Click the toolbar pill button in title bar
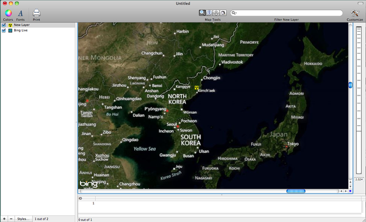The width and height of the screenshot is (366, 222). pos(360,3)
